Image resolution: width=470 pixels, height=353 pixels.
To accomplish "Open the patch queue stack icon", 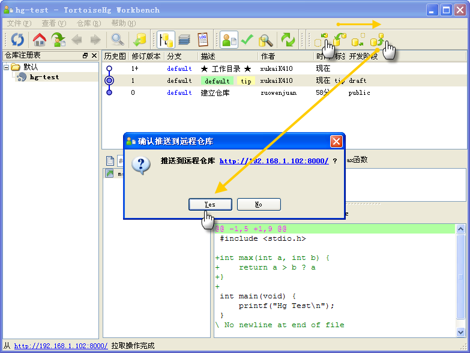I will click(x=184, y=40).
